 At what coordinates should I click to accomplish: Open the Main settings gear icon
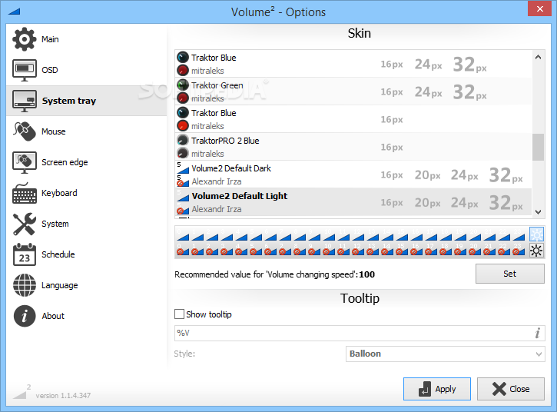[x=24, y=39]
